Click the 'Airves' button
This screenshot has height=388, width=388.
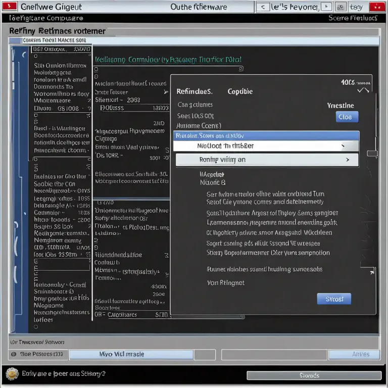354,354
